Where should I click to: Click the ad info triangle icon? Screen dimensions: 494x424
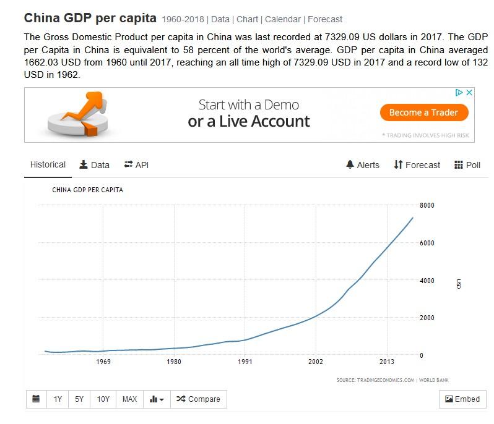pos(459,93)
